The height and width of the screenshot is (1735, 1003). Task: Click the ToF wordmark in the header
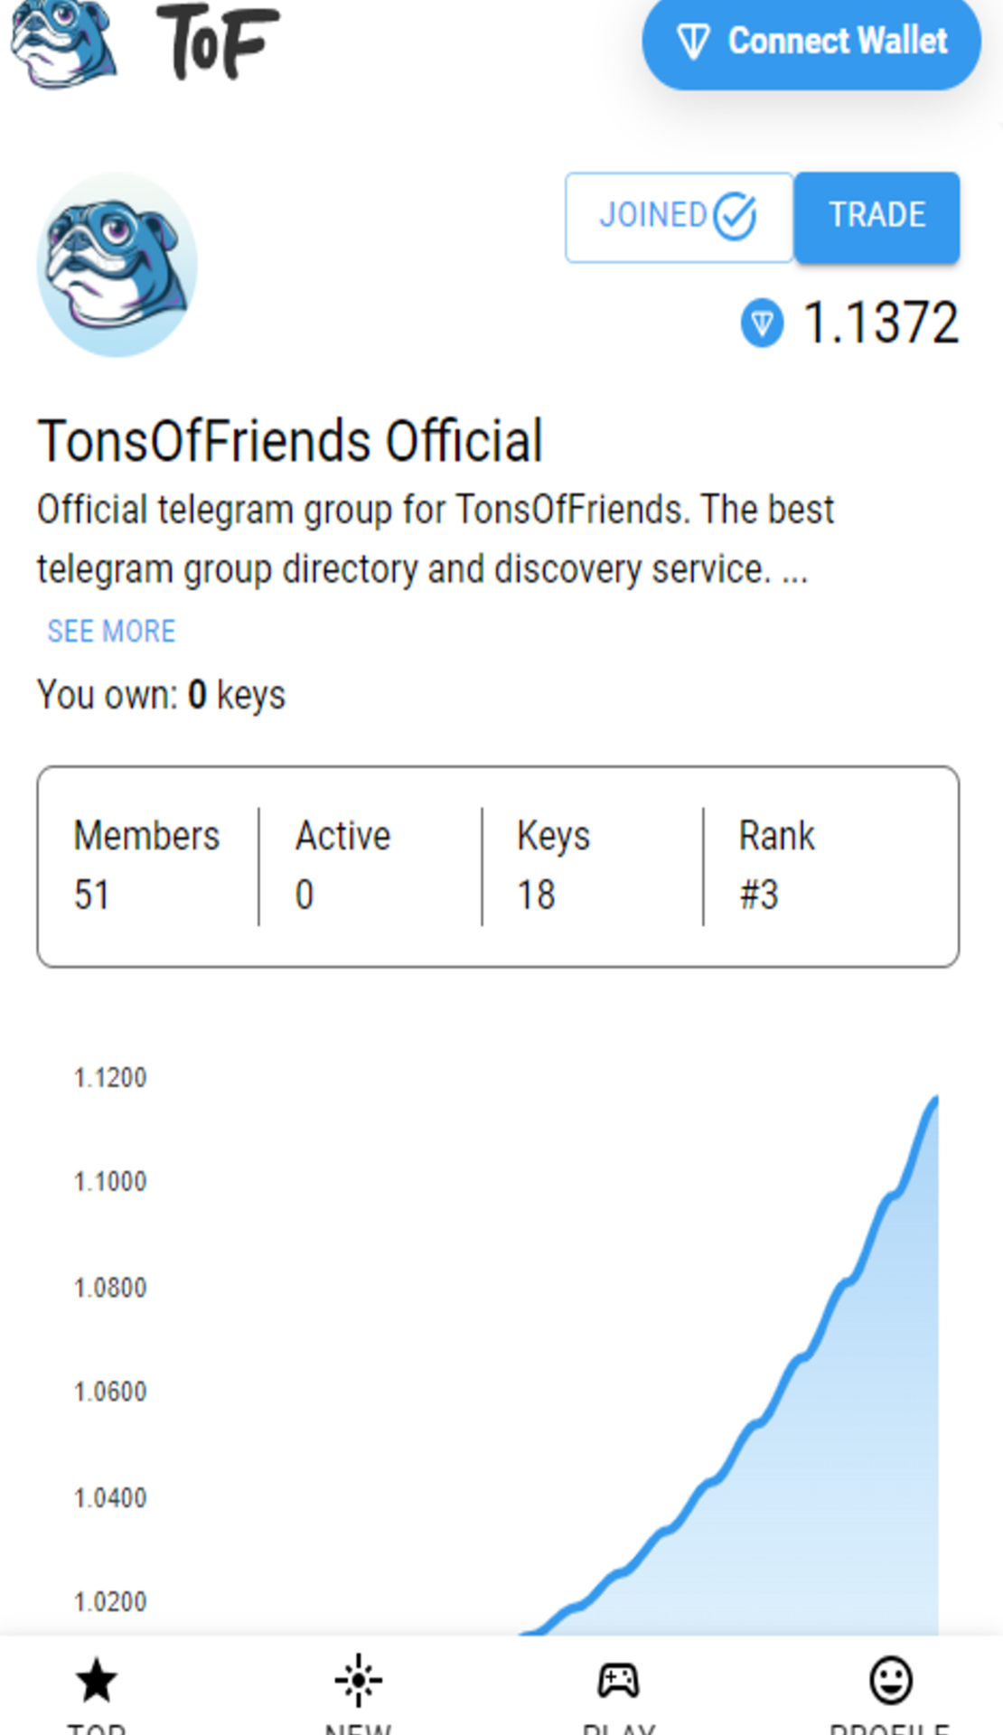click(x=218, y=42)
